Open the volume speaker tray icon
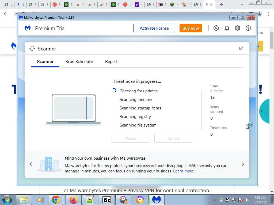The image size is (274, 205). [x=247, y=200]
